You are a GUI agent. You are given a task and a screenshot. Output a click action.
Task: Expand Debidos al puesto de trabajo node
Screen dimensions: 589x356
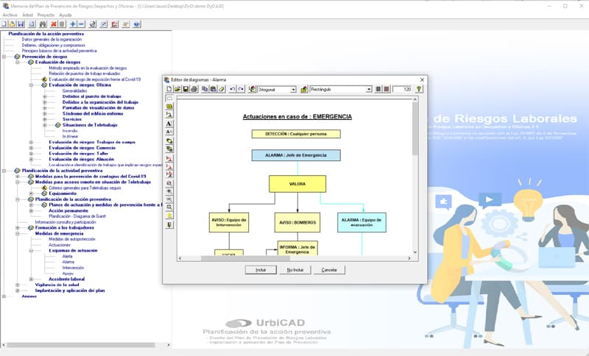pyautogui.click(x=44, y=96)
